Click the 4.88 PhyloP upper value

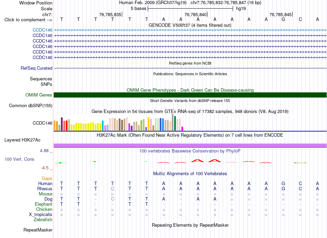tap(44, 151)
